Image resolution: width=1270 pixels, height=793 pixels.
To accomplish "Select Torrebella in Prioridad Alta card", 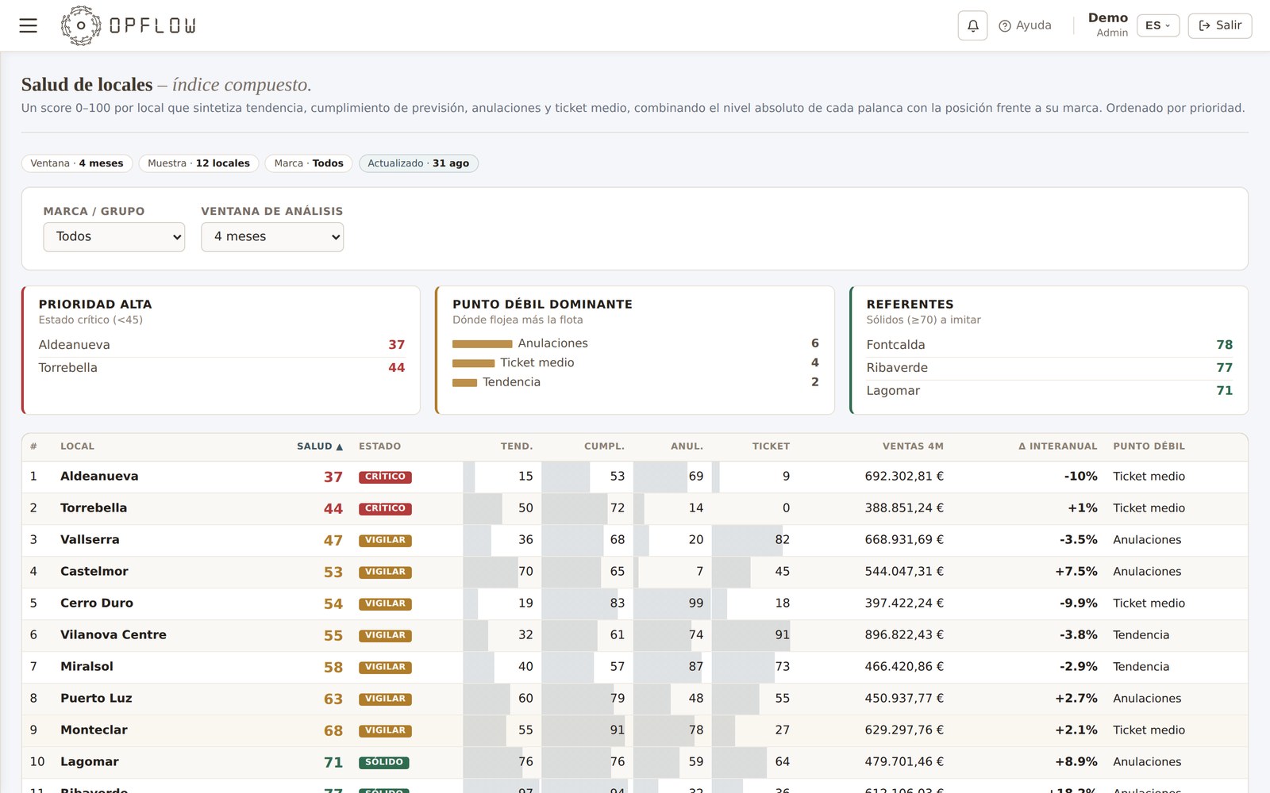I will [x=221, y=368].
